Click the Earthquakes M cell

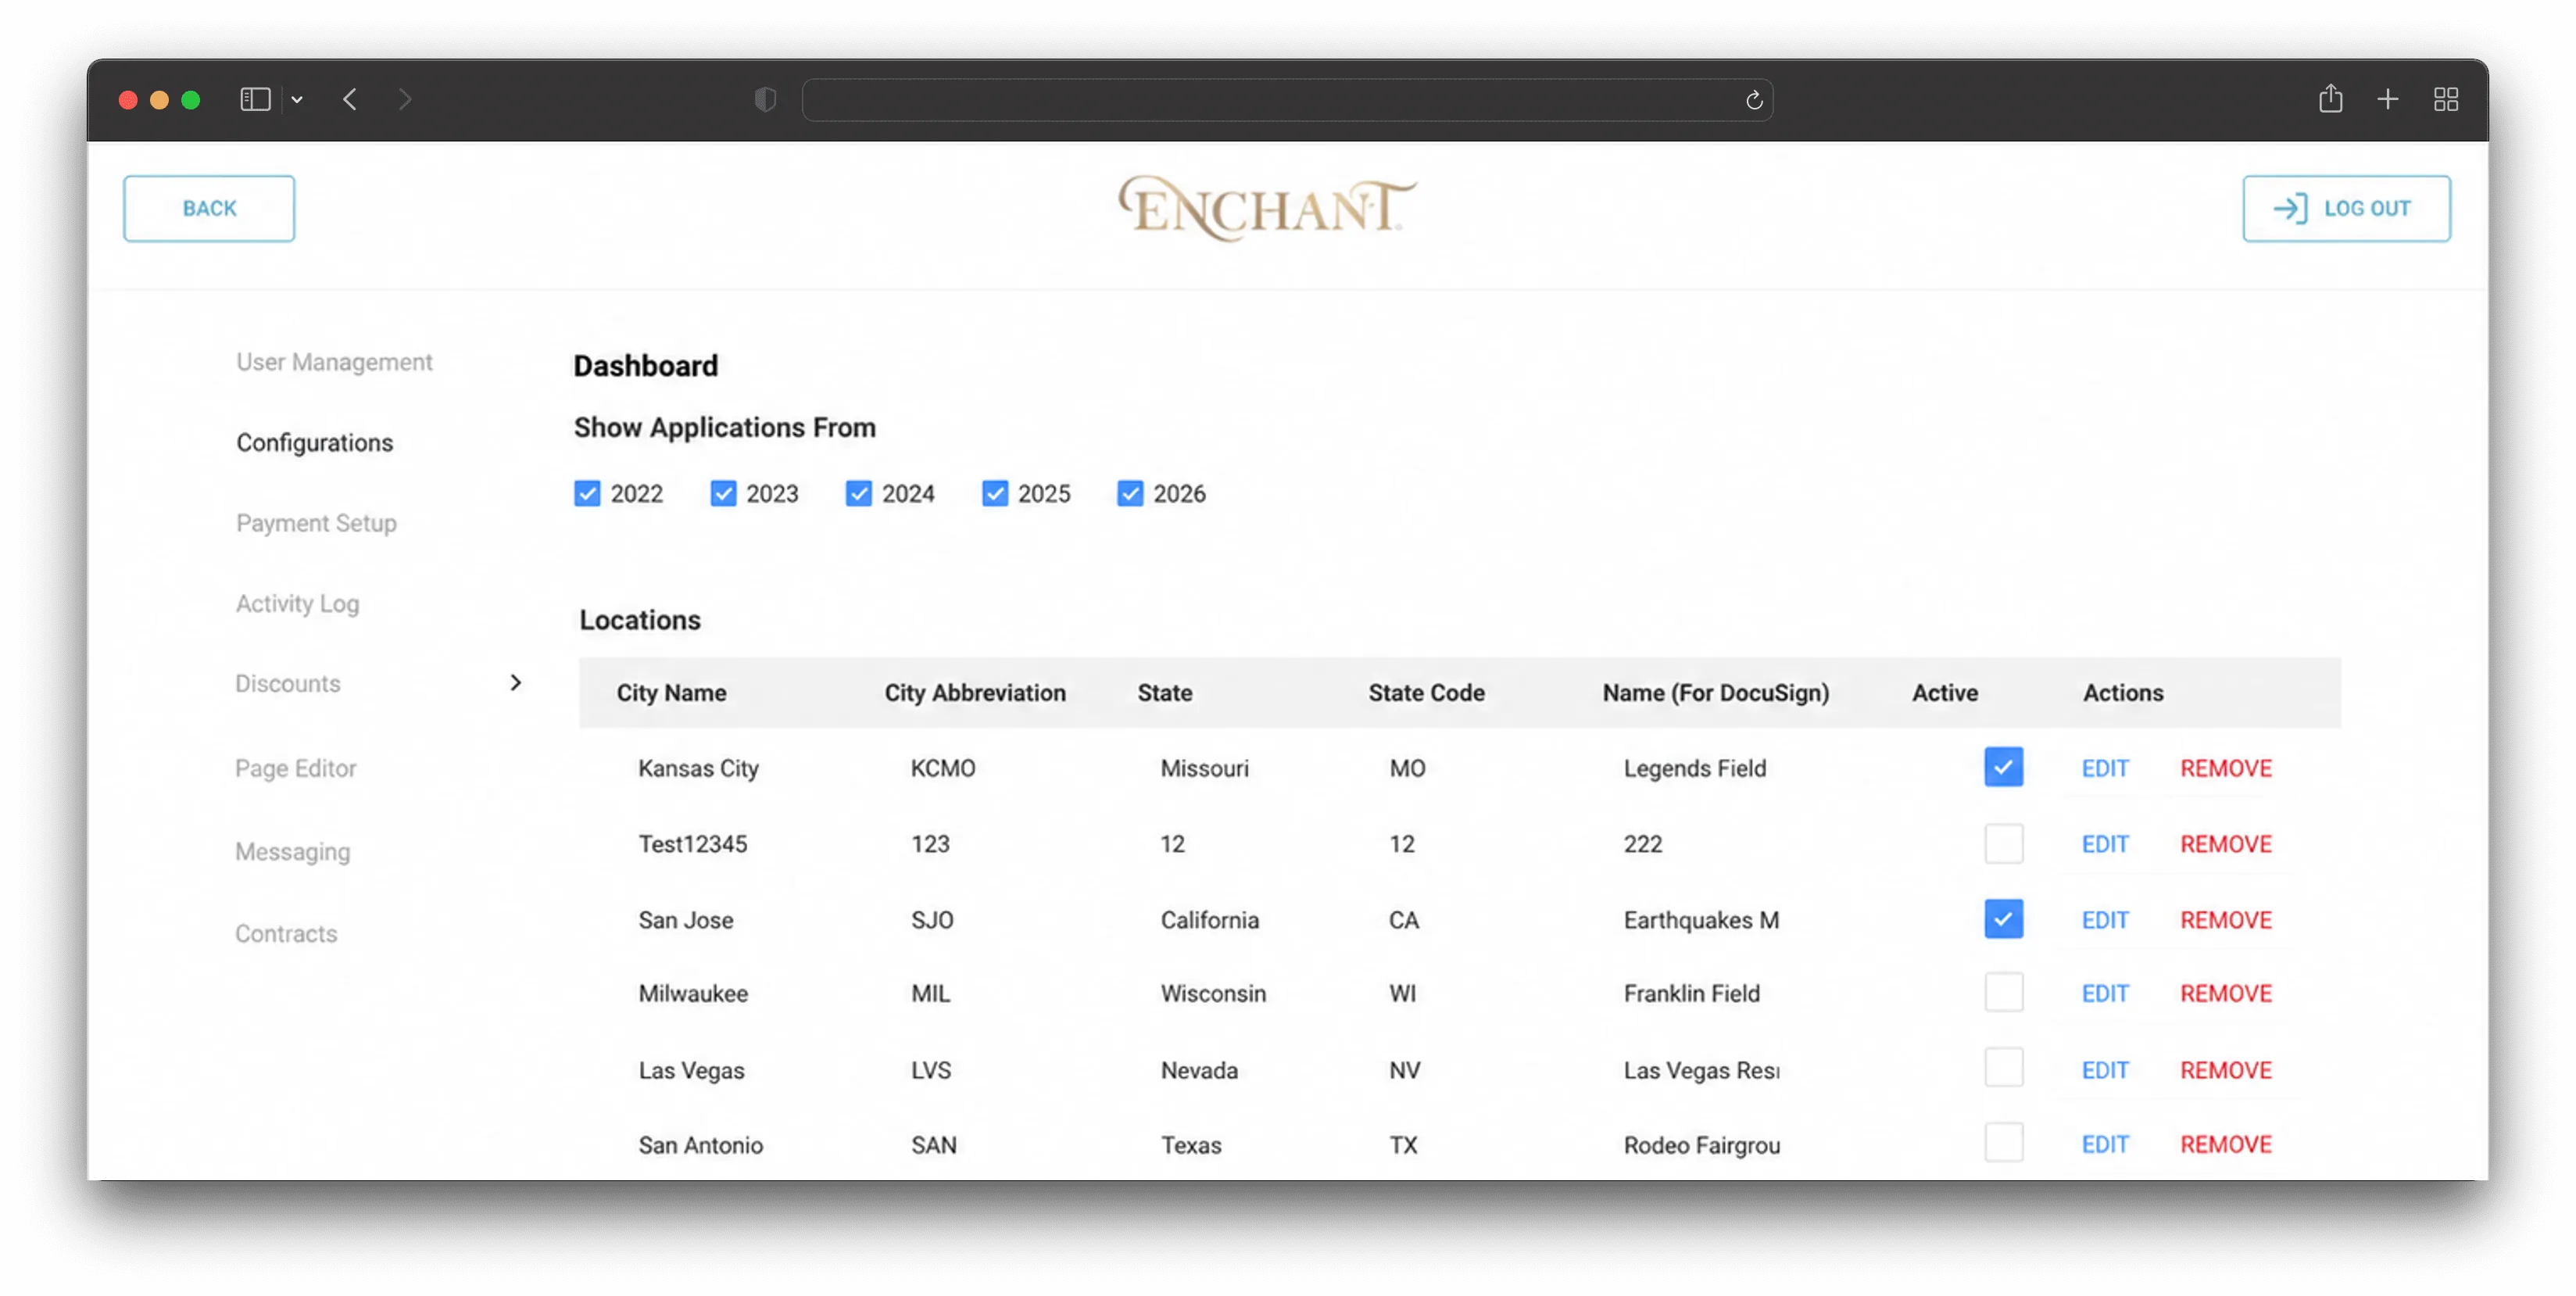click(x=1701, y=920)
